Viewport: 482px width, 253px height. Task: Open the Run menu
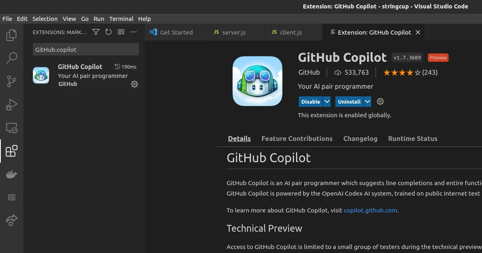pos(99,19)
